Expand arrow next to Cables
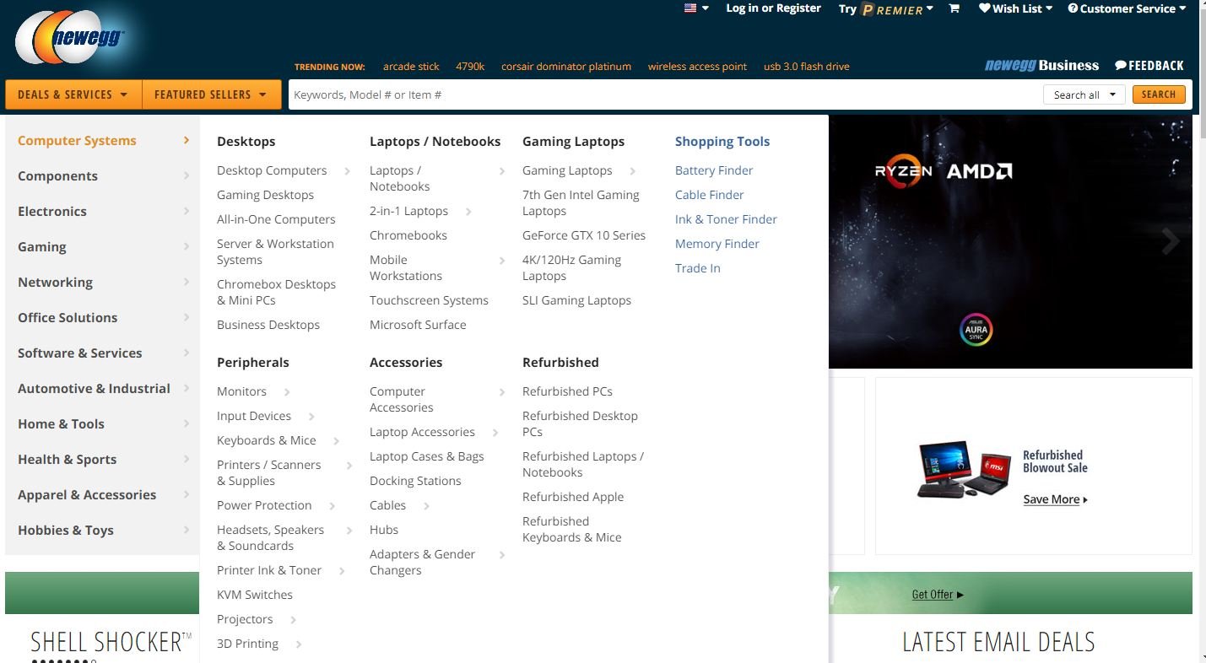Viewport: 1206px width, 663px height. coord(426,506)
